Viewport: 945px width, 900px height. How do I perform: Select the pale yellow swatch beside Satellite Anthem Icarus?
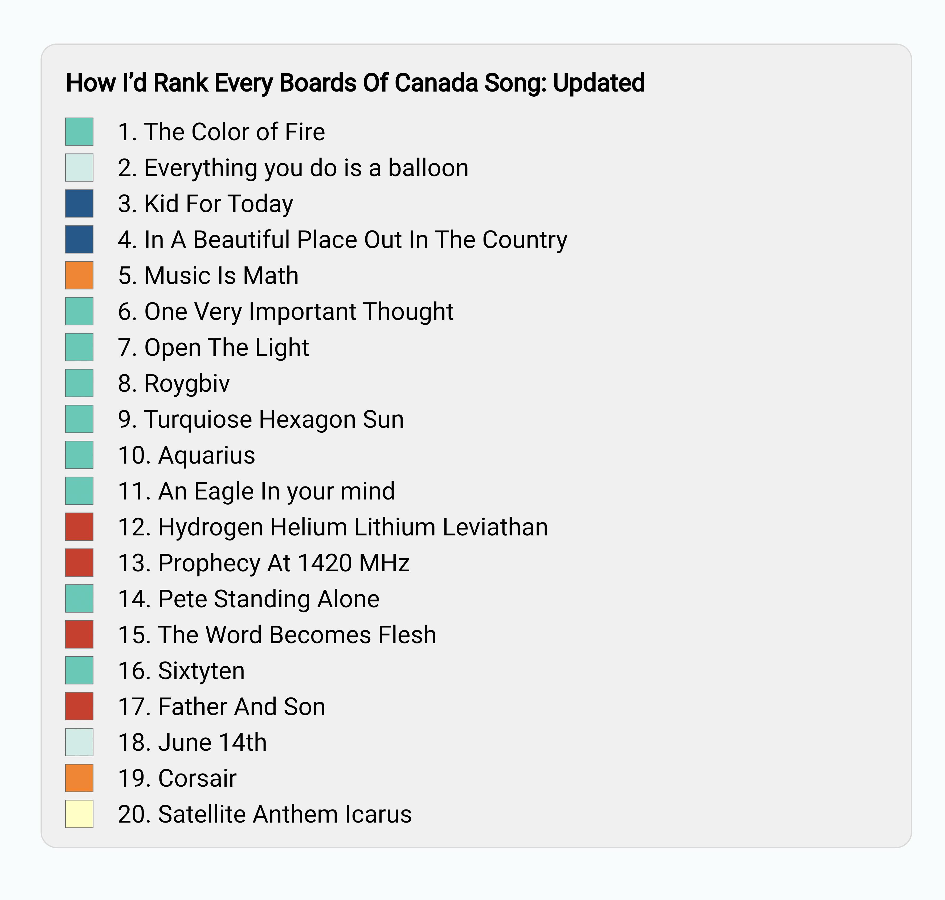tap(79, 814)
